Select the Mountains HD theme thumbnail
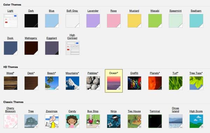Image resolution: width=210 pixels, height=133 pixels. tap(72, 83)
